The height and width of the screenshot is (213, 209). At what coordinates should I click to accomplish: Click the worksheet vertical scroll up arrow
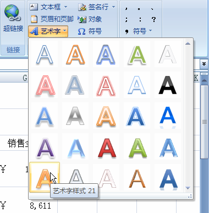pos(204,80)
